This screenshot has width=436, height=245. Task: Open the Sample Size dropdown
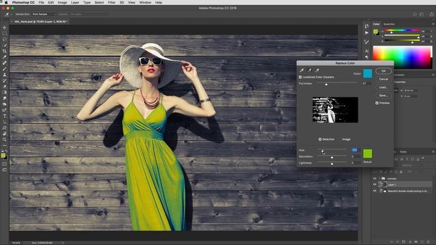[44, 14]
